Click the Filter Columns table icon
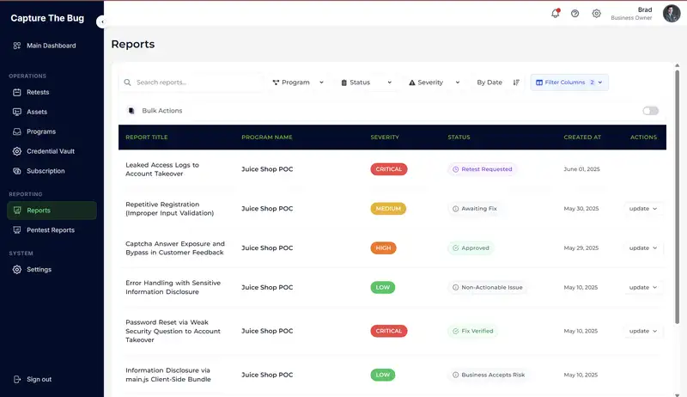 [539, 82]
